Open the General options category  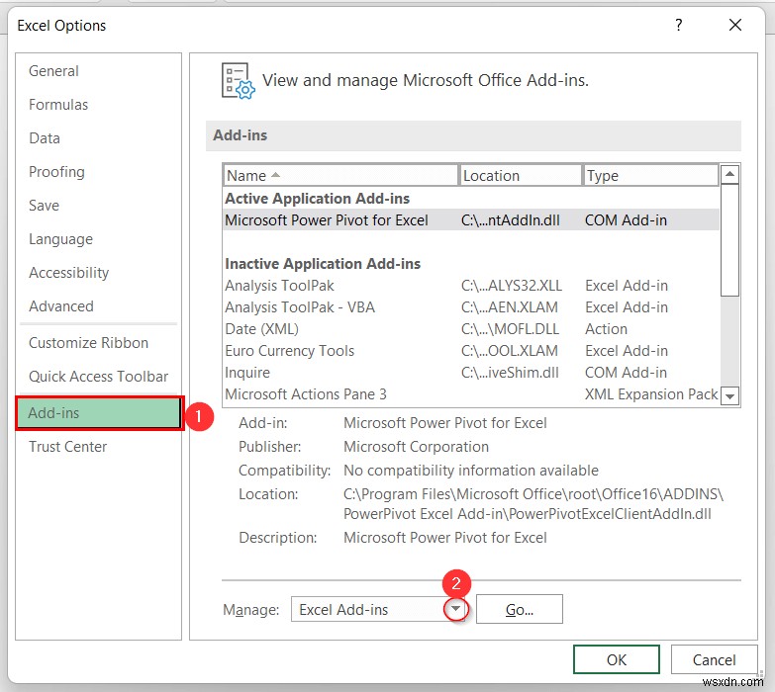(53, 71)
